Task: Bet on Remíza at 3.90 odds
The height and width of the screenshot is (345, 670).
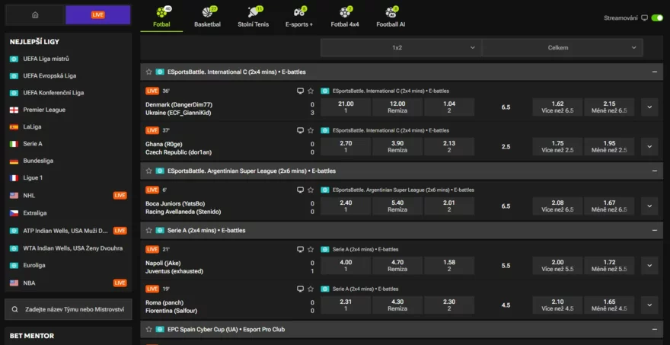Action: coord(397,146)
